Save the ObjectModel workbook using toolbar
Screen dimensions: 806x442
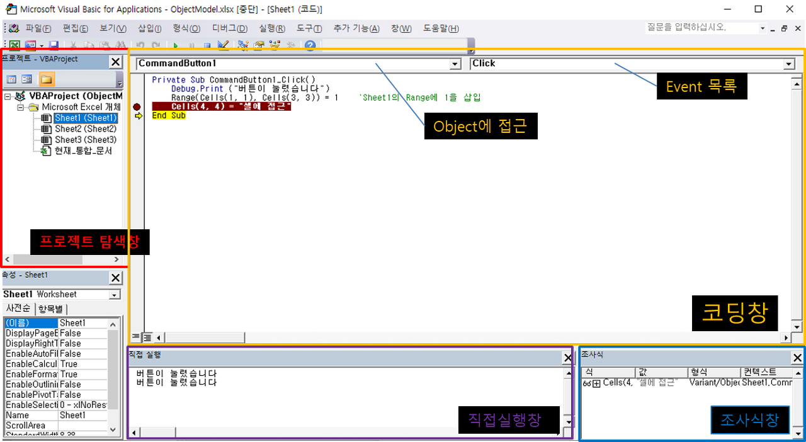54,45
